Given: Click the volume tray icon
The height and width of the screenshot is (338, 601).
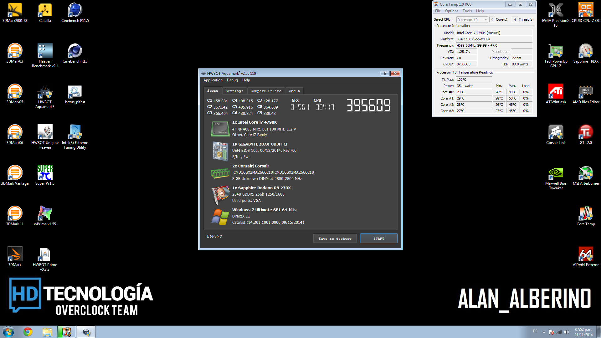Looking at the screenshot, I should pos(566,332).
